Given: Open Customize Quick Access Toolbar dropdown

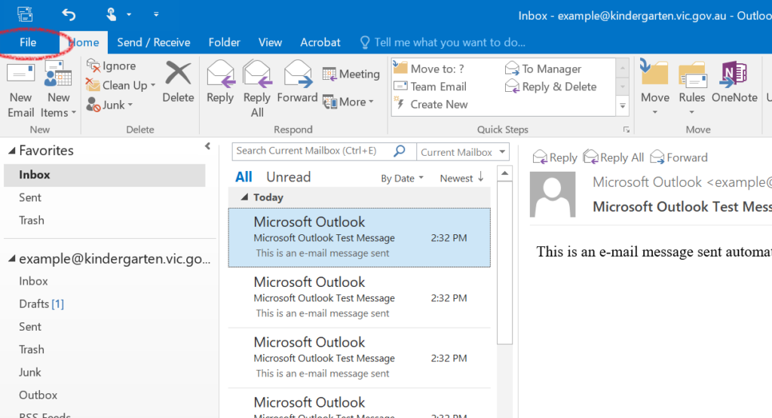Looking at the screenshot, I should click(x=156, y=14).
